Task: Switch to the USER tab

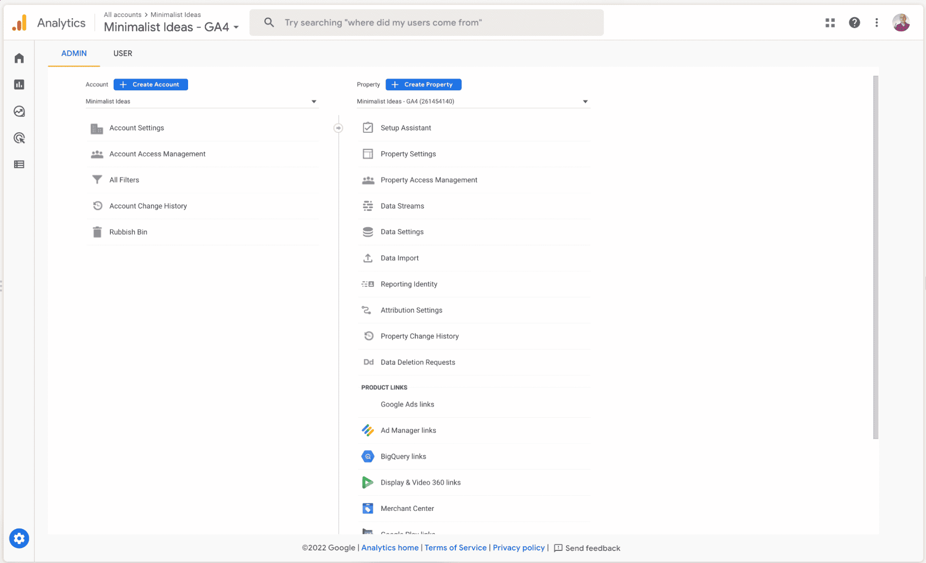Action: (122, 53)
